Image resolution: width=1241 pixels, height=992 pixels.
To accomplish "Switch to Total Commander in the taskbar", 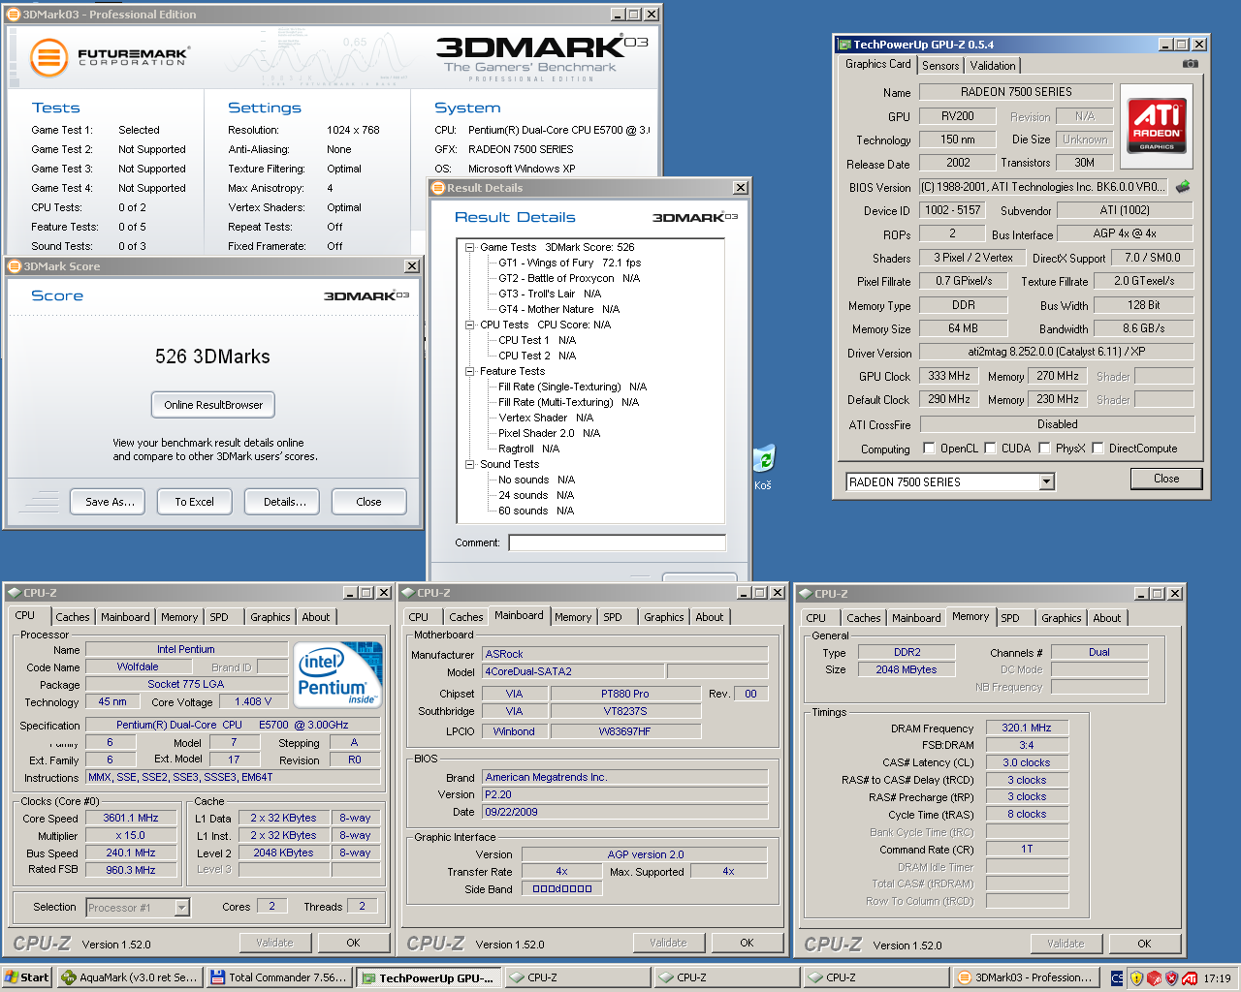I will tap(278, 977).
